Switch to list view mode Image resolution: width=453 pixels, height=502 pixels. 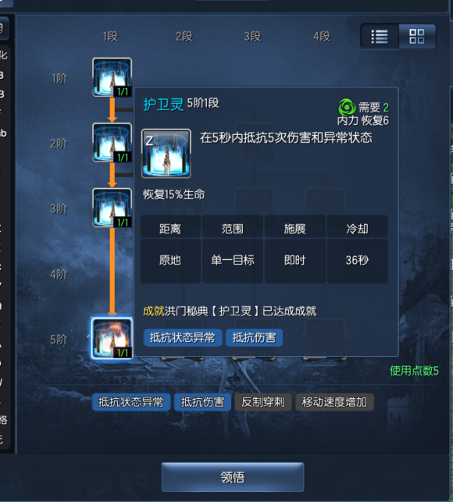(380, 37)
